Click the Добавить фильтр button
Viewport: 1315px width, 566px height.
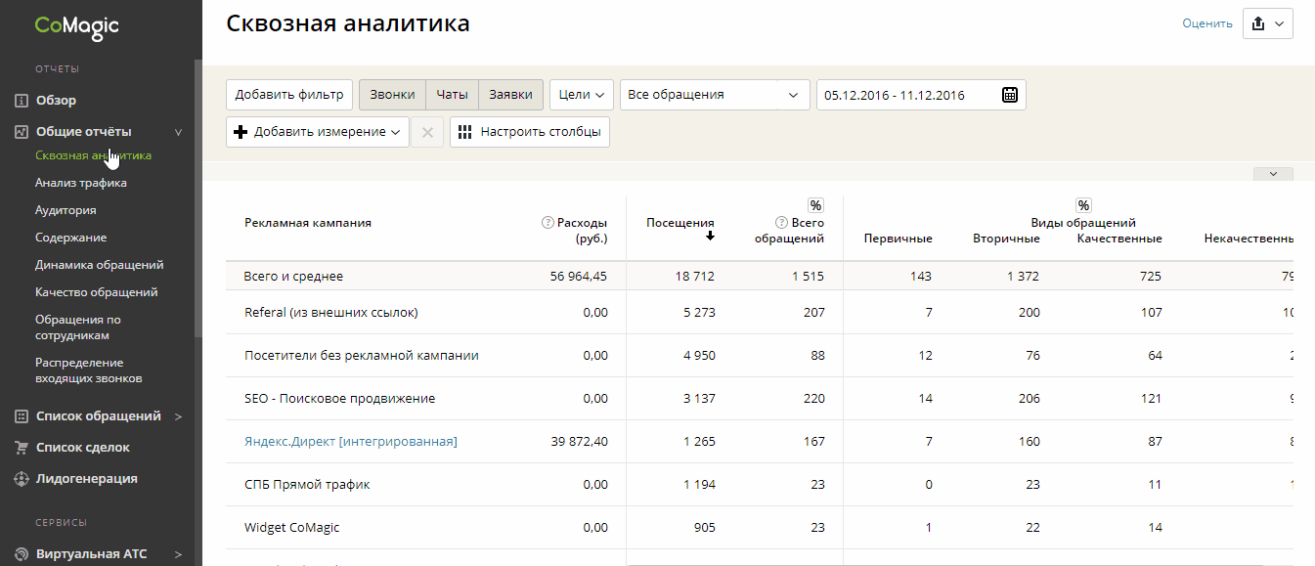pyautogui.click(x=289, y=95)
